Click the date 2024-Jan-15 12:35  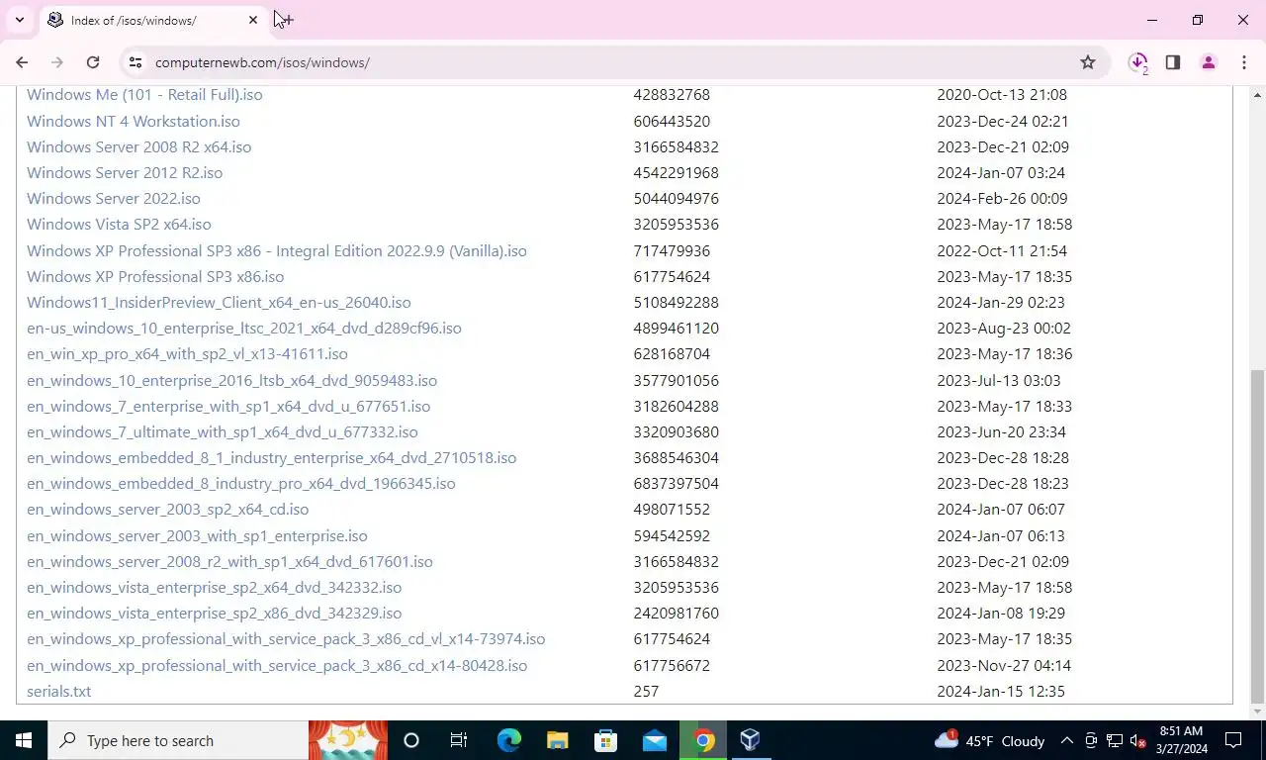pyautogui.click(x=1001, y=692)
